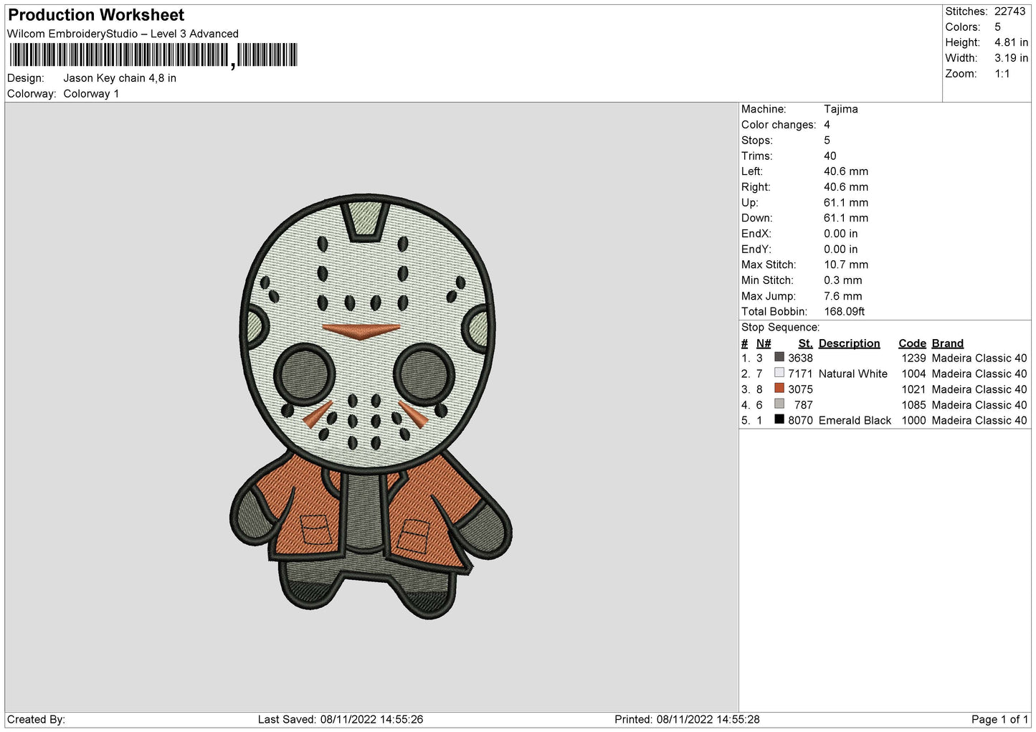The width and height of the screenshot is (1036, 732).
Task: Click the 'Description' column header
Action: coord(849,343)
